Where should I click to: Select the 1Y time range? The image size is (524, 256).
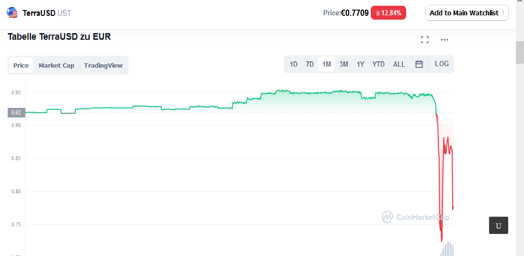[x=360, y=64]
